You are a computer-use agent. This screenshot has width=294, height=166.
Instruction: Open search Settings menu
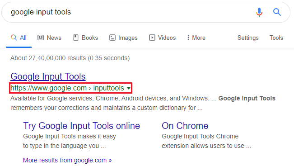click(248, 38)
